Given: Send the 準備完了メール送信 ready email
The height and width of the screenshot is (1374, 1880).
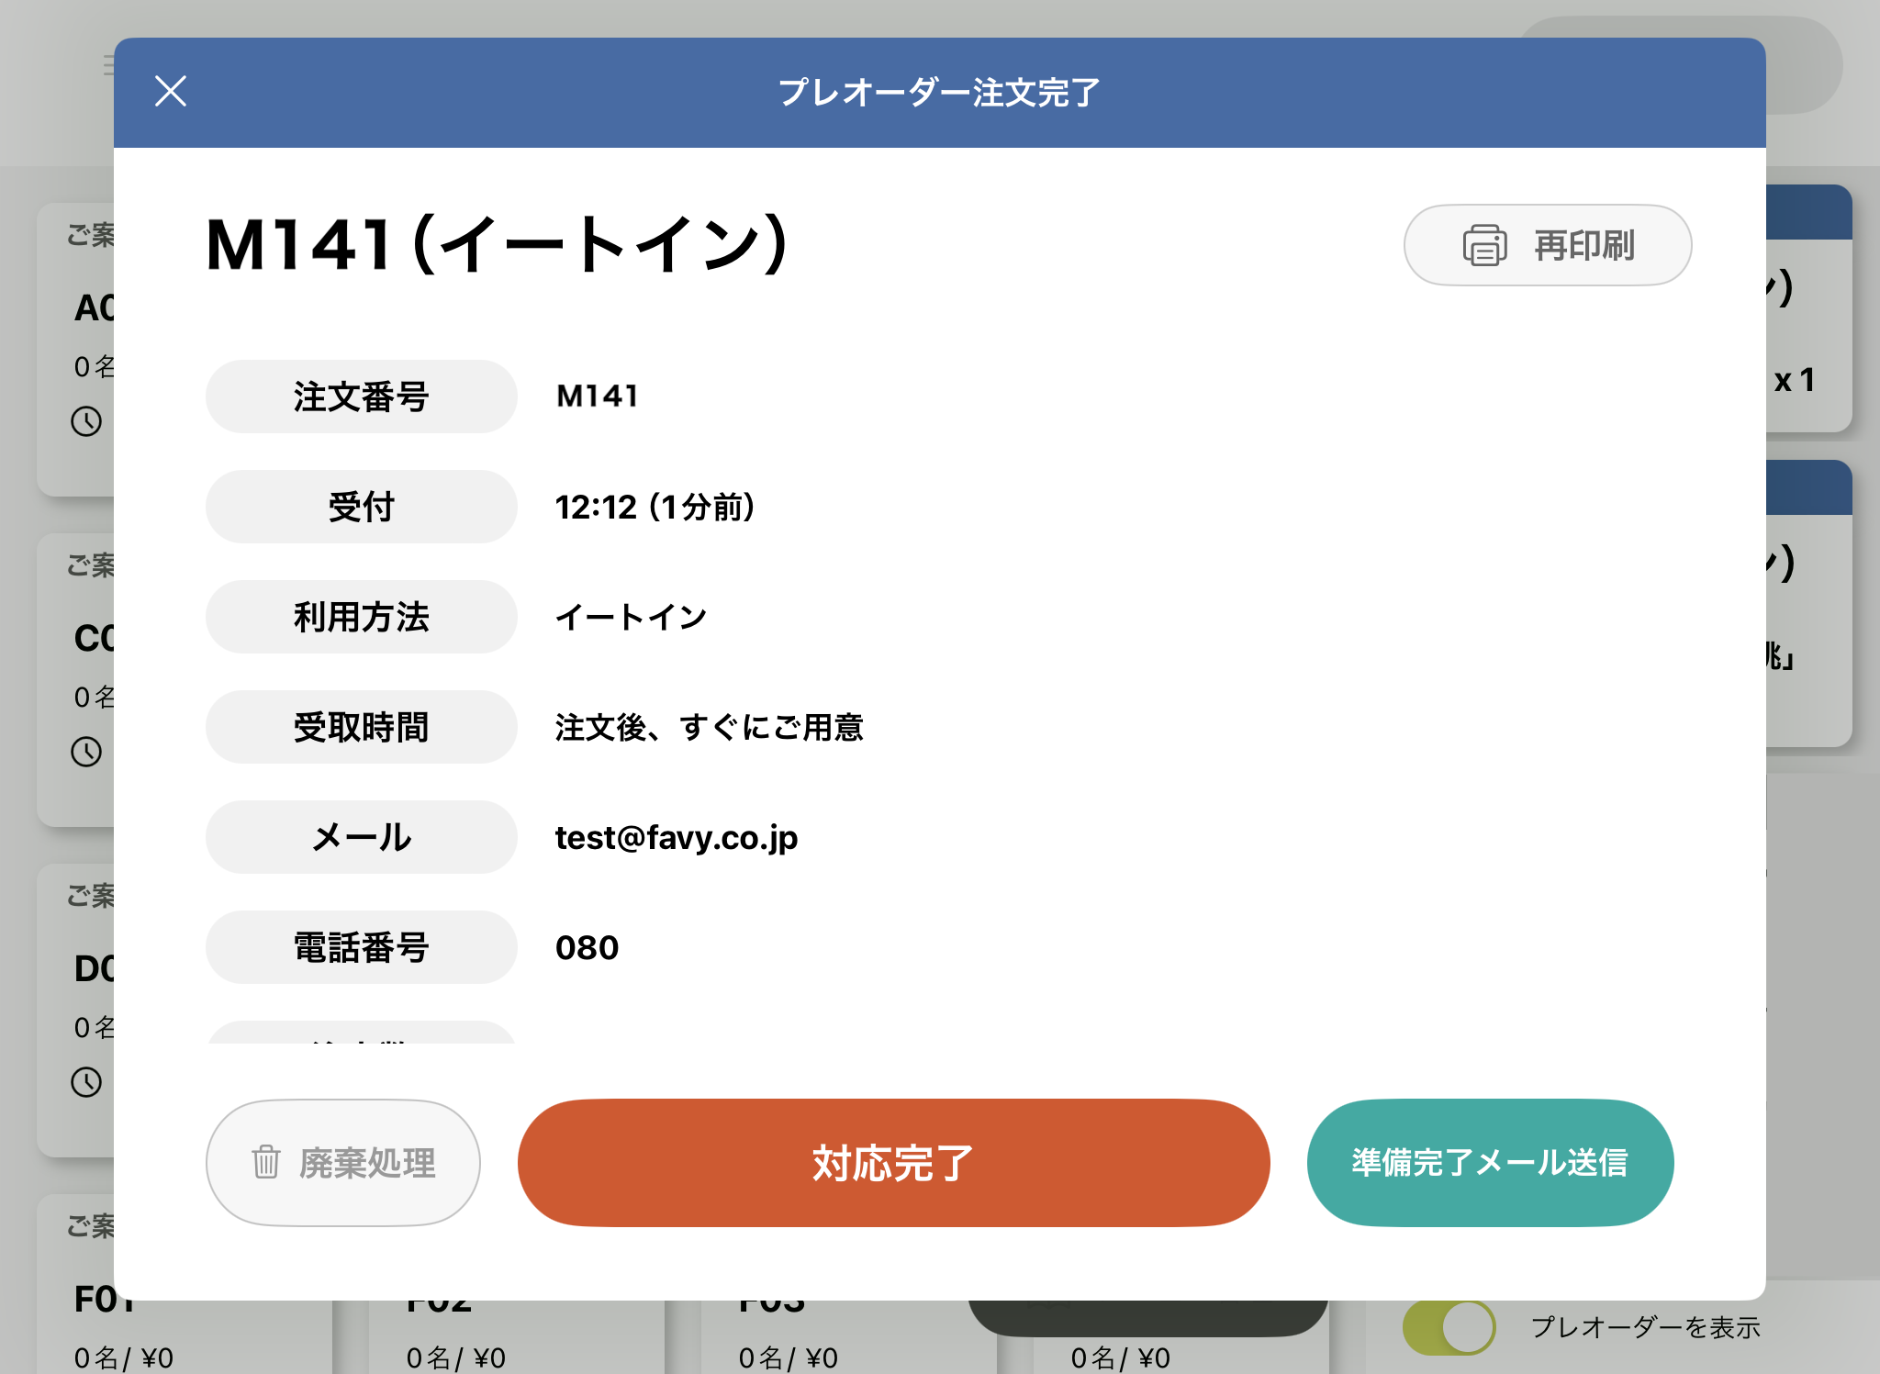Looking at the screenshot, I should (1489, 1162).
